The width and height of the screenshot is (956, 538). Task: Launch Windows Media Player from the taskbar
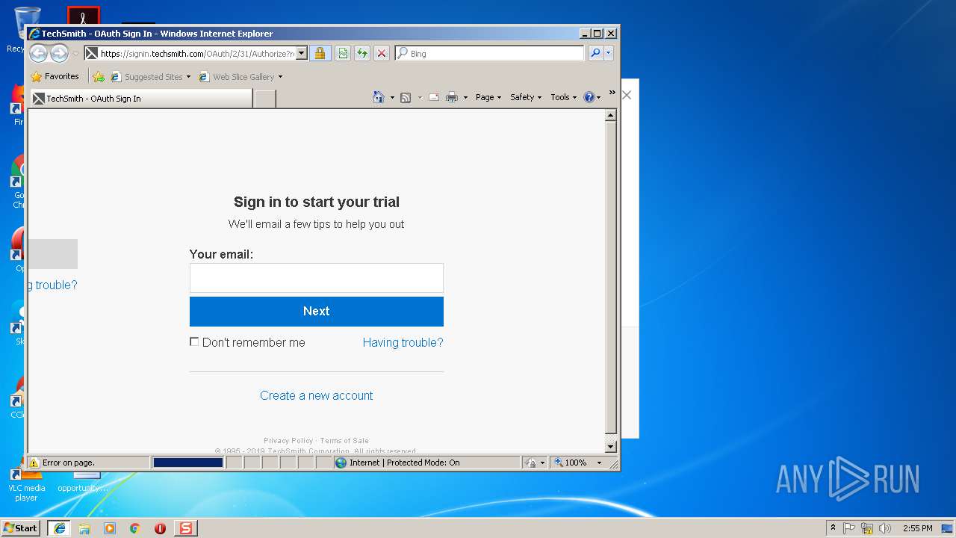(x=110, y=528)
